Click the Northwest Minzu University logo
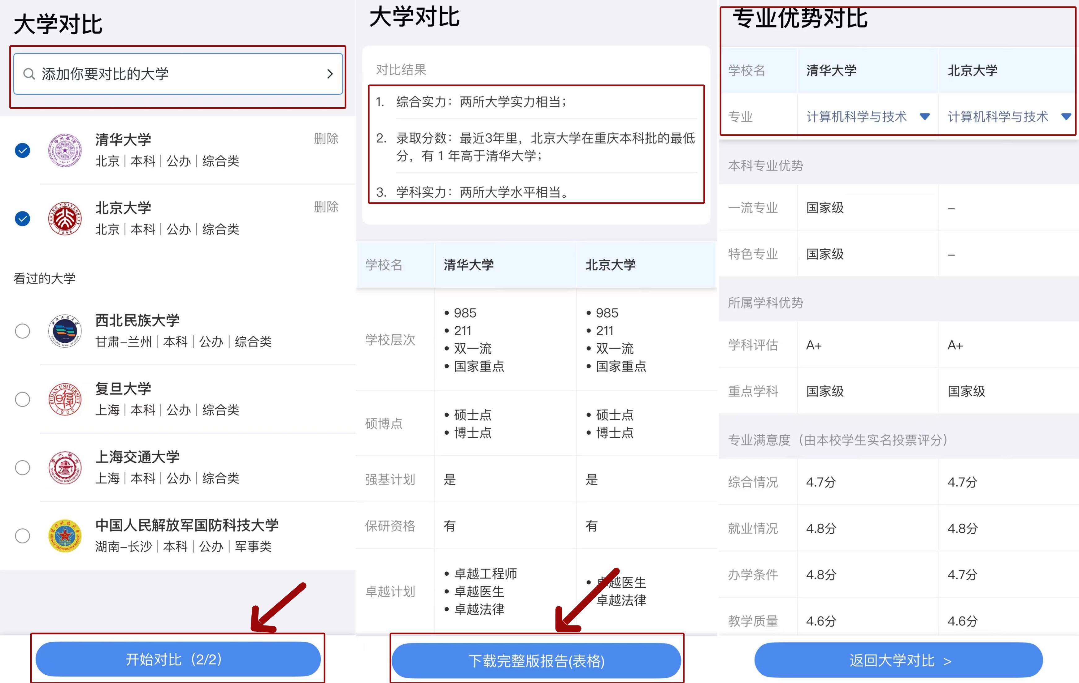The image size is (1079, 683). [65, 331]
